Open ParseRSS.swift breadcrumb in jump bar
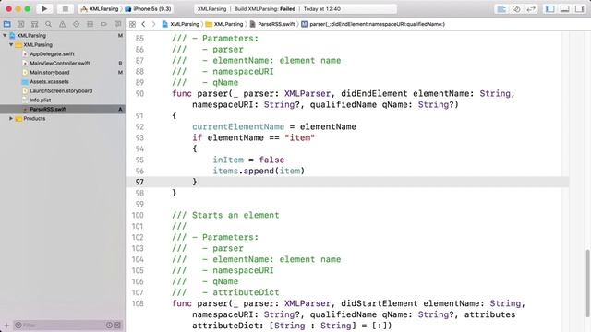This screenshot has height=332, width=591. coord(272,24)
